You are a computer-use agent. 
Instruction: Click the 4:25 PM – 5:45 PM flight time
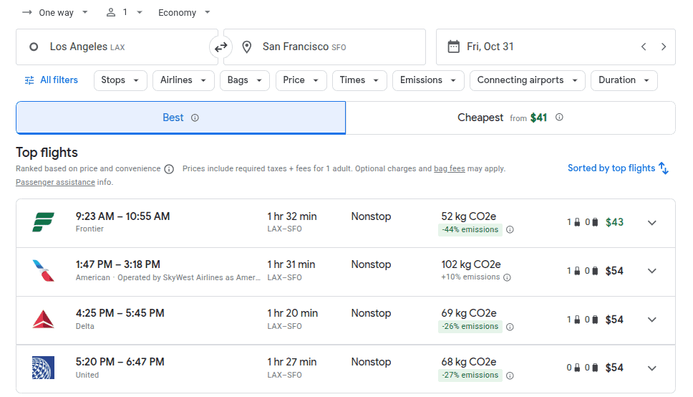pos(120,313)
